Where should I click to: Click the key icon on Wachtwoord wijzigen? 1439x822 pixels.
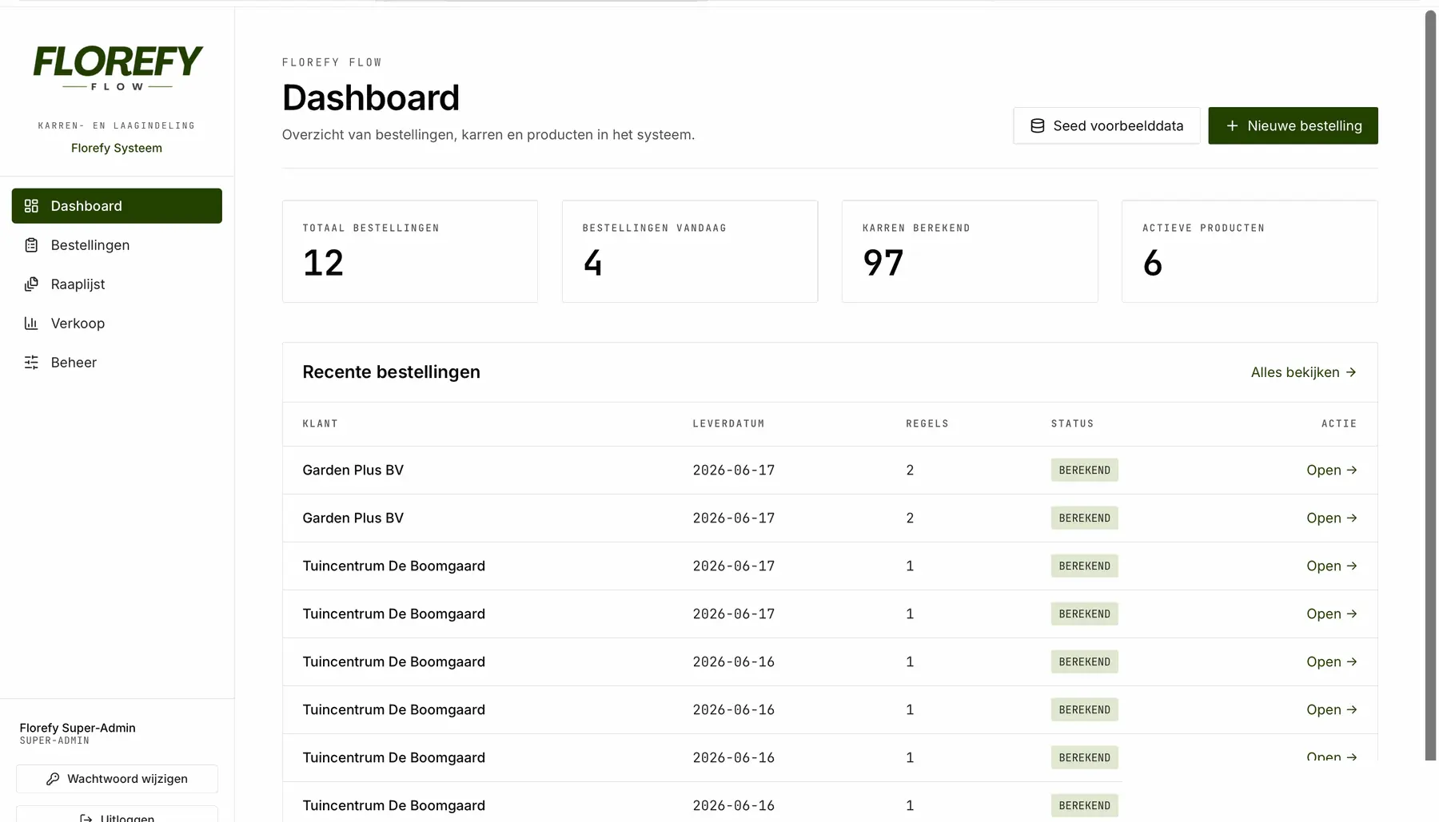pos(53,779)
